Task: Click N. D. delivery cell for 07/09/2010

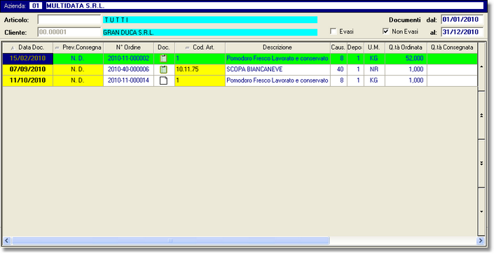Action: (x=78, y=69)
